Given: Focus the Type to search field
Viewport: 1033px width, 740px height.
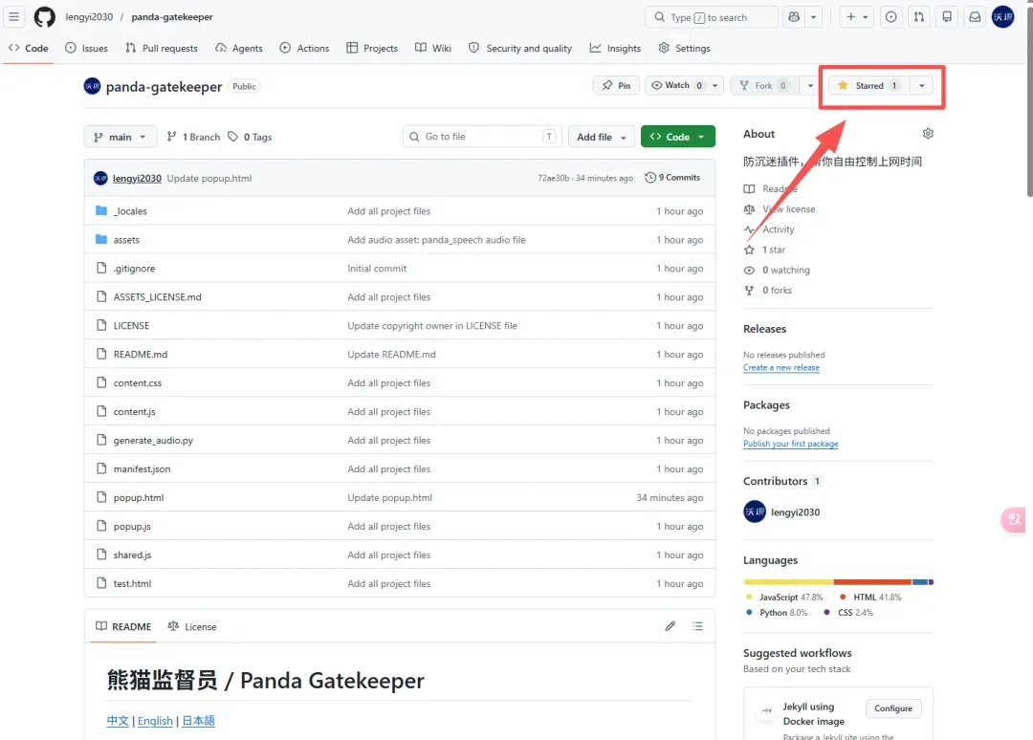Looking at the screenshot, I should (x=713, y=17).
